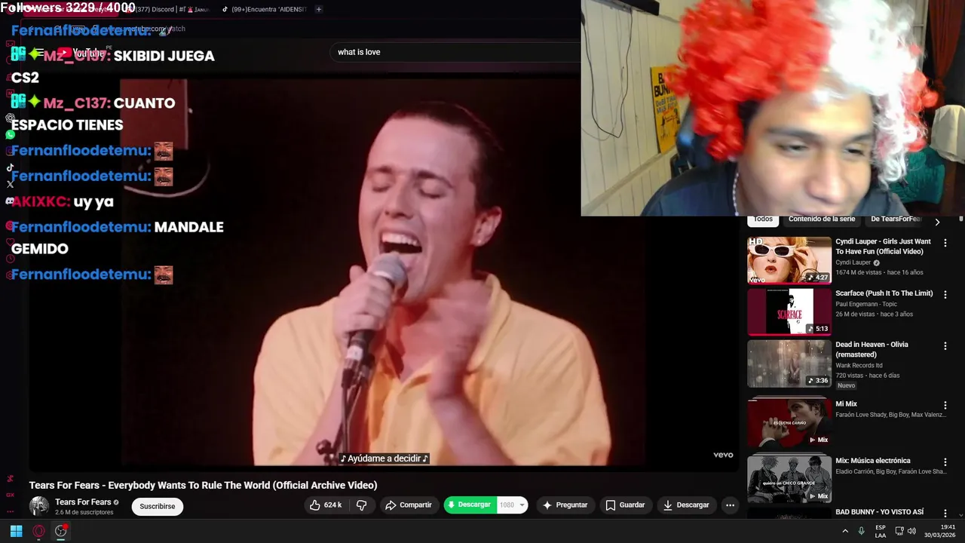Select the Todos filter chip

[x=763, y=219]
